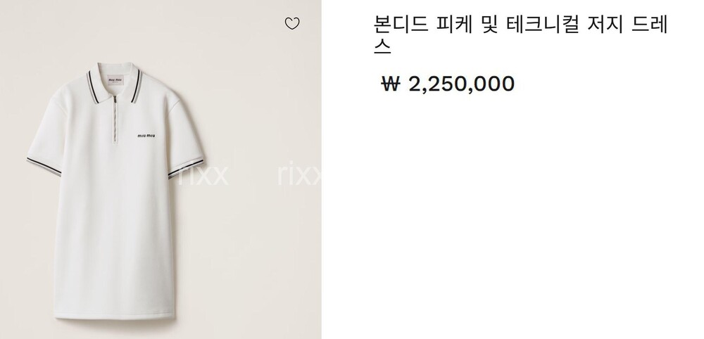This screenshot has height=339, width=704.
Task: Open the white polo dress product image
Action: pos(161,169)
